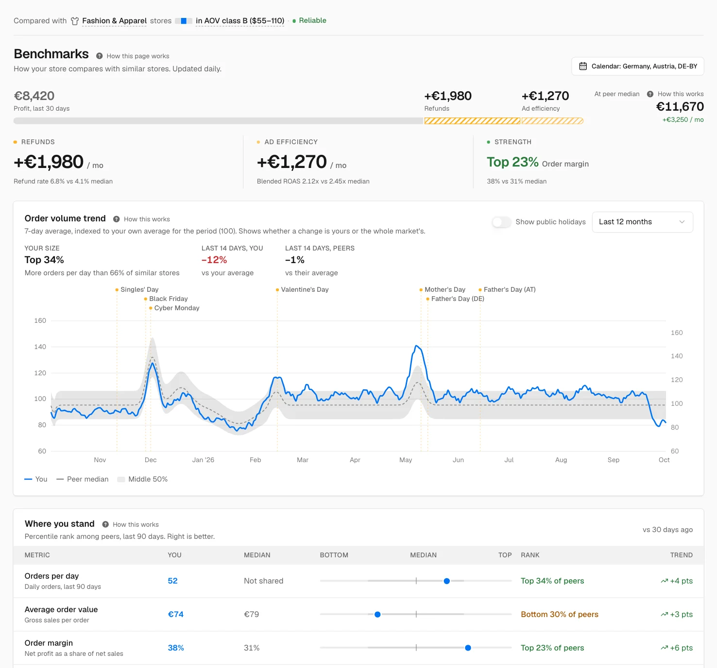Image resolution: width=717 pixels, height=668 pixels.
Task: Click the Order margin percentile dot
Action: [x=468, y=648]
